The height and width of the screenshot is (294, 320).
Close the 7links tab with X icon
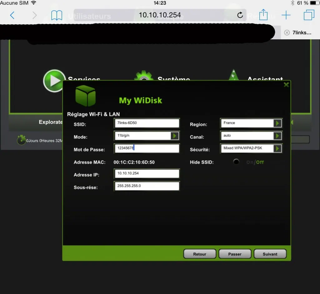[287, 33]
